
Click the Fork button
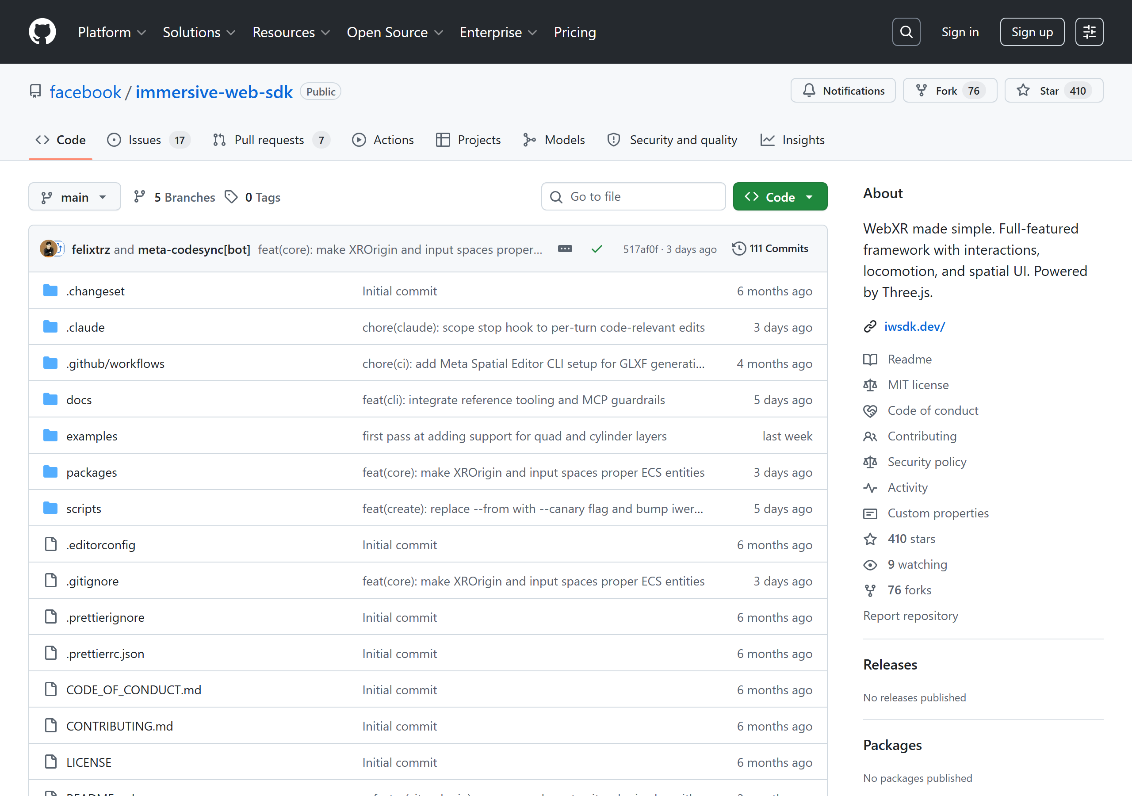[x=949, y=91]
